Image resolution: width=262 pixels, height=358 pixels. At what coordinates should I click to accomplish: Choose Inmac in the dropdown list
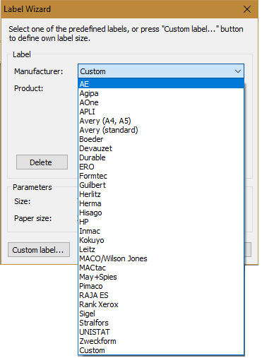coord(161,231)
